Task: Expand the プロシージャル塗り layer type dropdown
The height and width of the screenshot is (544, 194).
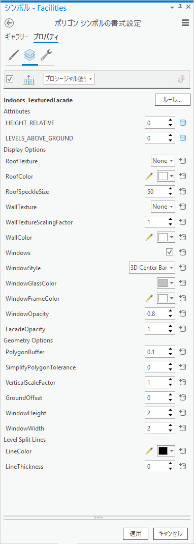Action: 69,79
